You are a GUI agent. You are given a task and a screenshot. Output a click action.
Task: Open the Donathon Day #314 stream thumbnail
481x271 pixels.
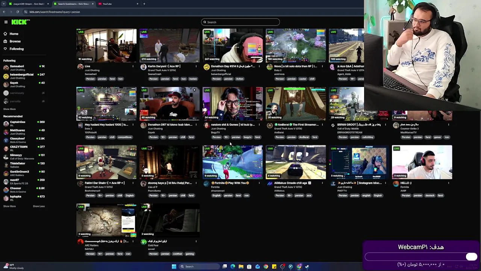[x=233, y=46]
